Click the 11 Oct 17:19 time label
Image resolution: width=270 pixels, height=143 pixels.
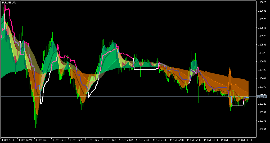[x=24, y=140]
